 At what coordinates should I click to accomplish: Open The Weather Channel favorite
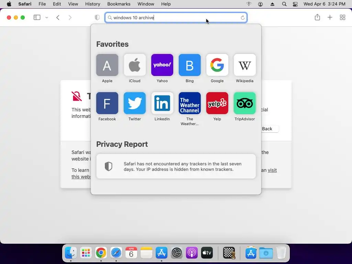click(x=190, y=103)
